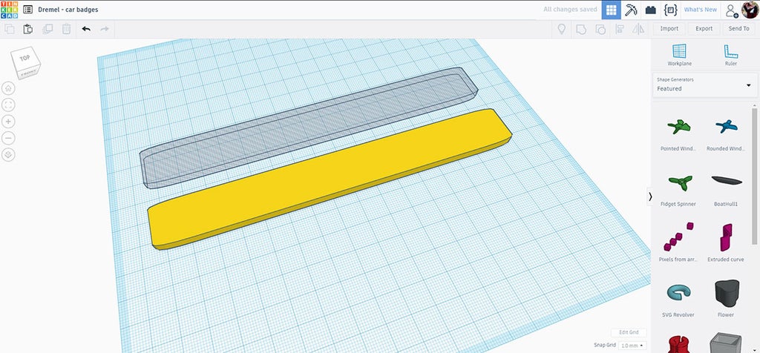Pick the Rounded Windmill shape
The image size is (760, 353).
(x=726, y=133)
